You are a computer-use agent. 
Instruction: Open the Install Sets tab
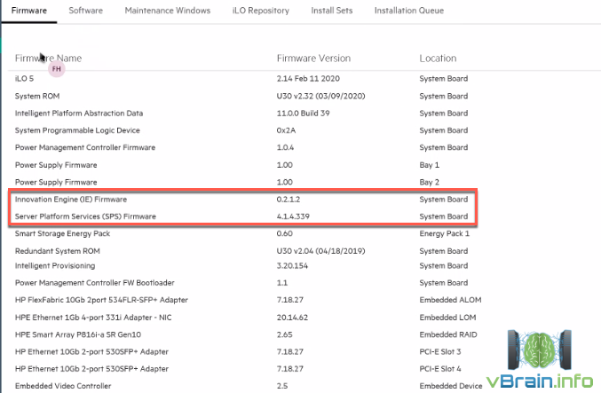[x=332, y=11]
